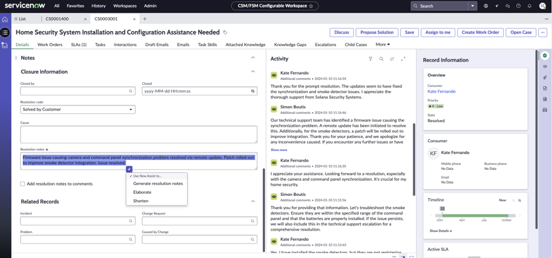Open the Inbox icon in left sidebar
The width and height of the screenshot is (552, 258).
(5, 45)
